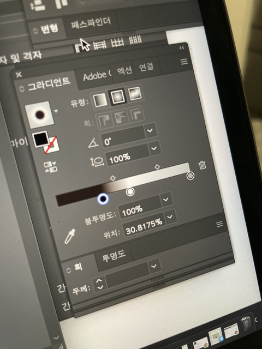Switch to the Adobe tab
This screenshot has height=349, width=262.
pyautogui.click(x=96, y=76)
